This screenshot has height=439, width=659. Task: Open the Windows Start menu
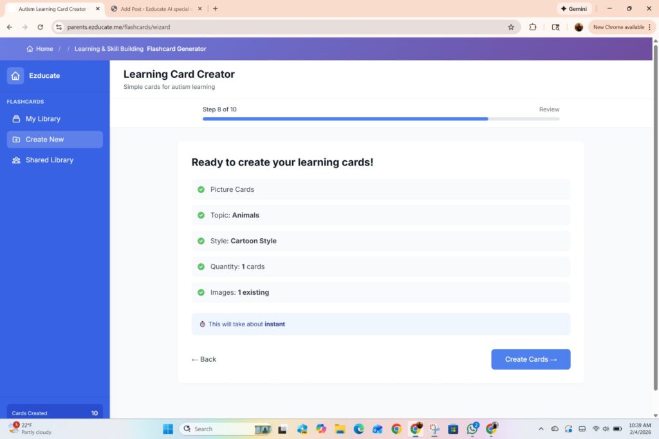coord(168,429)
